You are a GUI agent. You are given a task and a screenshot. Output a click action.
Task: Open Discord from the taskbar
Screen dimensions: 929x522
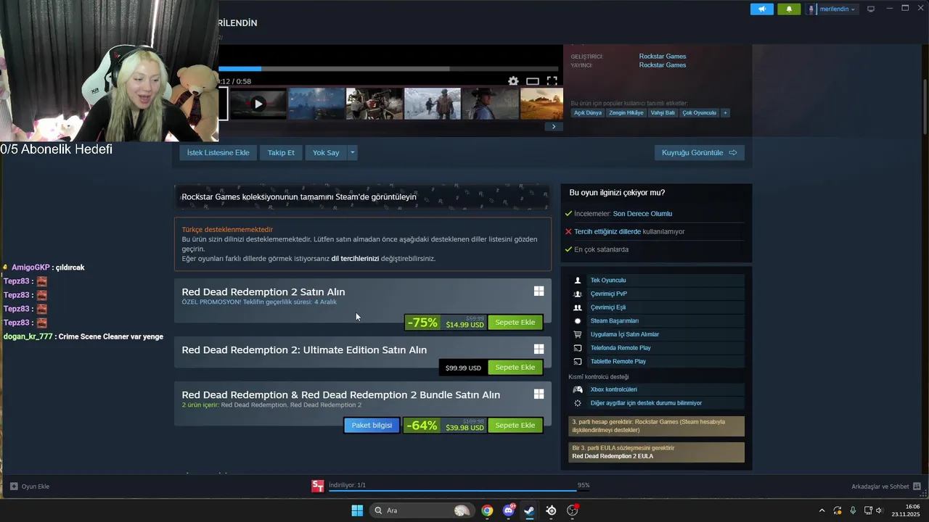[x=509, y=510]
